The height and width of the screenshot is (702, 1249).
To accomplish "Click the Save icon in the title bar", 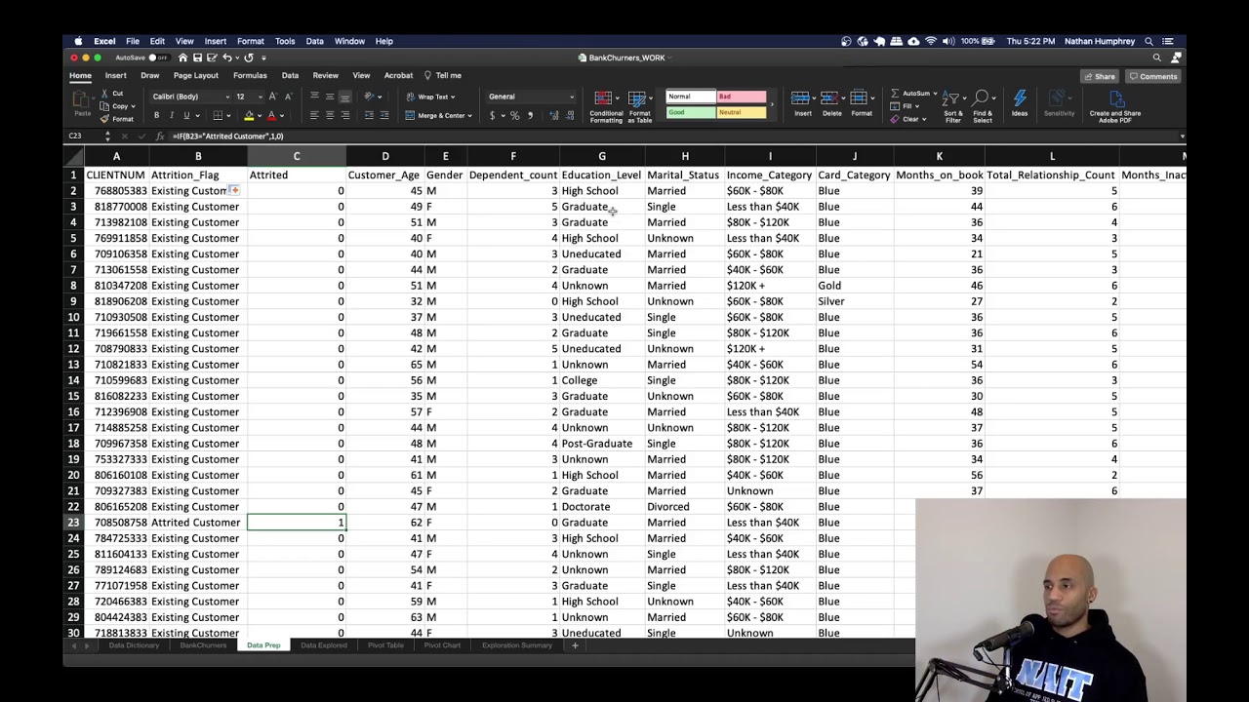I will point(197,58).
